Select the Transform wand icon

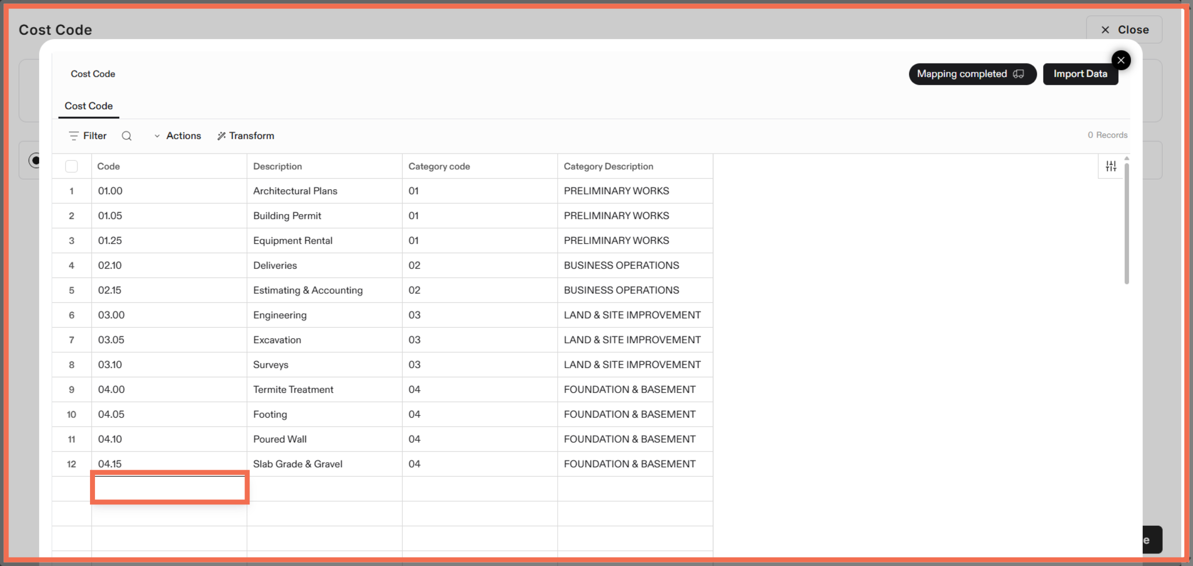click(221, 136)
